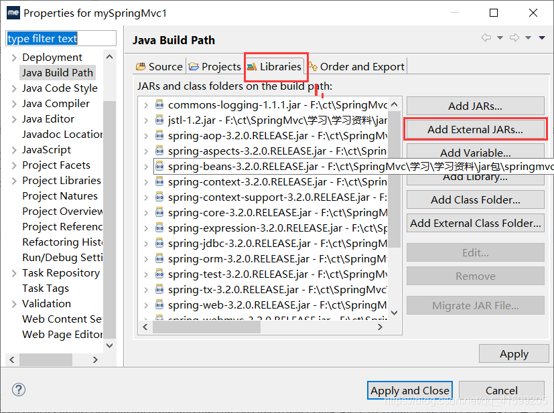Click the forward navigation arrow icon

tap(514, 37)
